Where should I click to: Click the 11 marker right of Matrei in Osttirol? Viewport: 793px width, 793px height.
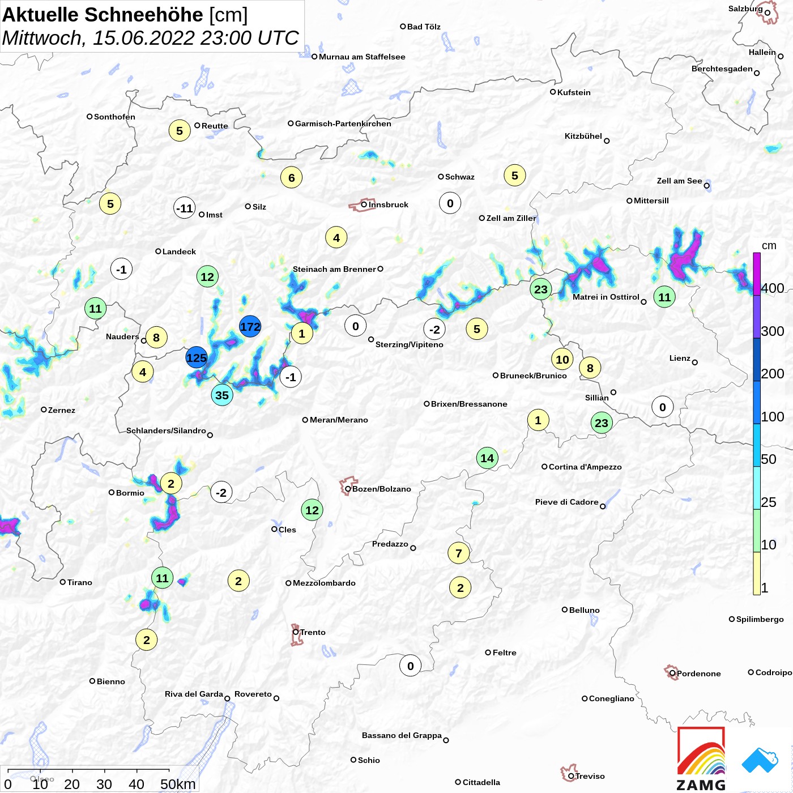pyautogui.click(x=664, y=297)
